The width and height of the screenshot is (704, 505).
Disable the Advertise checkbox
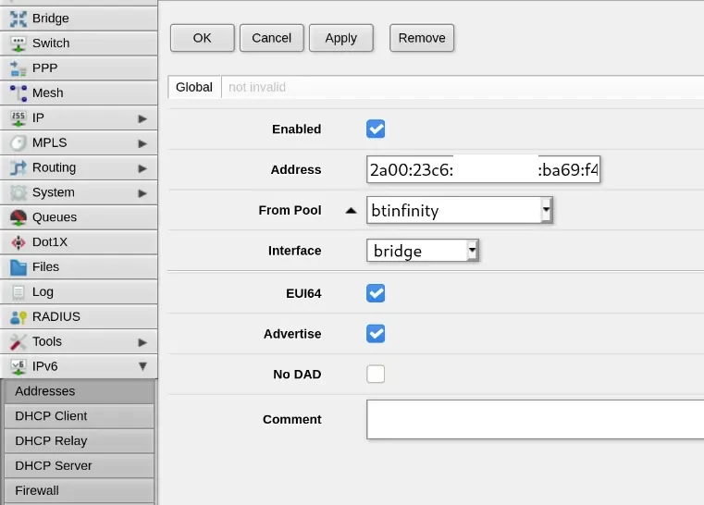pyautogui.click(x=376, y=334)
